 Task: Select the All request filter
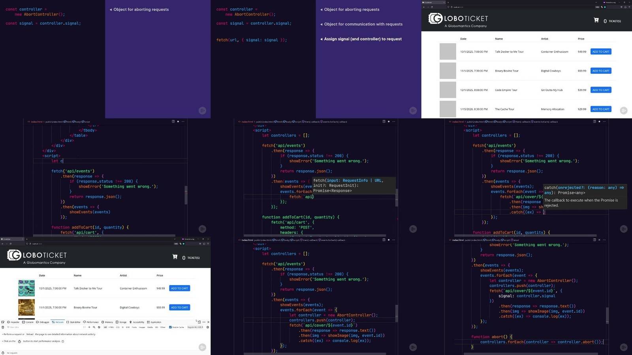105,327
